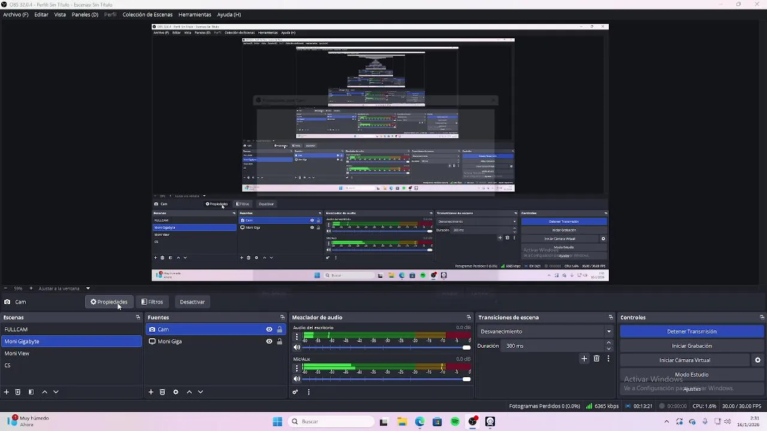Open preview scaling dropdown Ajustar a la ventana
Screen dimensions: 767x431
coord(64,289)
